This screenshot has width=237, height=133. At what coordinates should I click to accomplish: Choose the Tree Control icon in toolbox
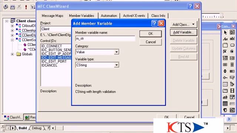(x=232, y=84)
